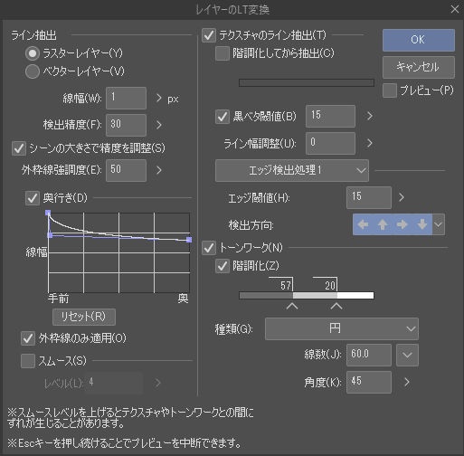Open ライン幅調整(U) slider arrow
464x456 pixels.
pyautogui.click(x=369, y=143)
